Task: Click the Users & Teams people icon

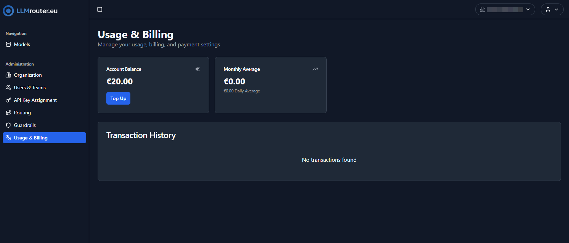Action: coord(8,88)
